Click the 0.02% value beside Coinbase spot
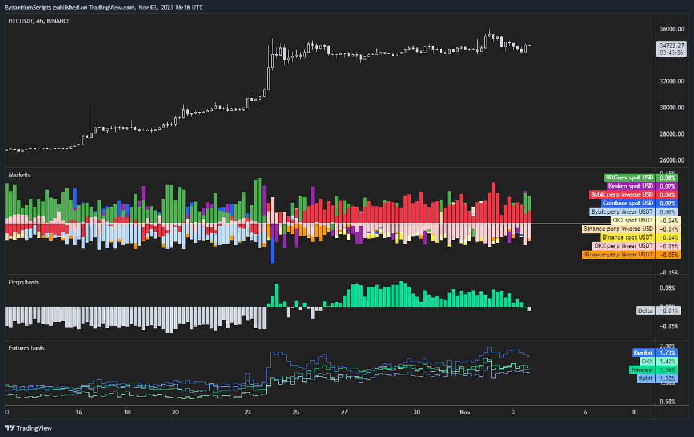This screenshot has height=437, width=694. [667, 203]
